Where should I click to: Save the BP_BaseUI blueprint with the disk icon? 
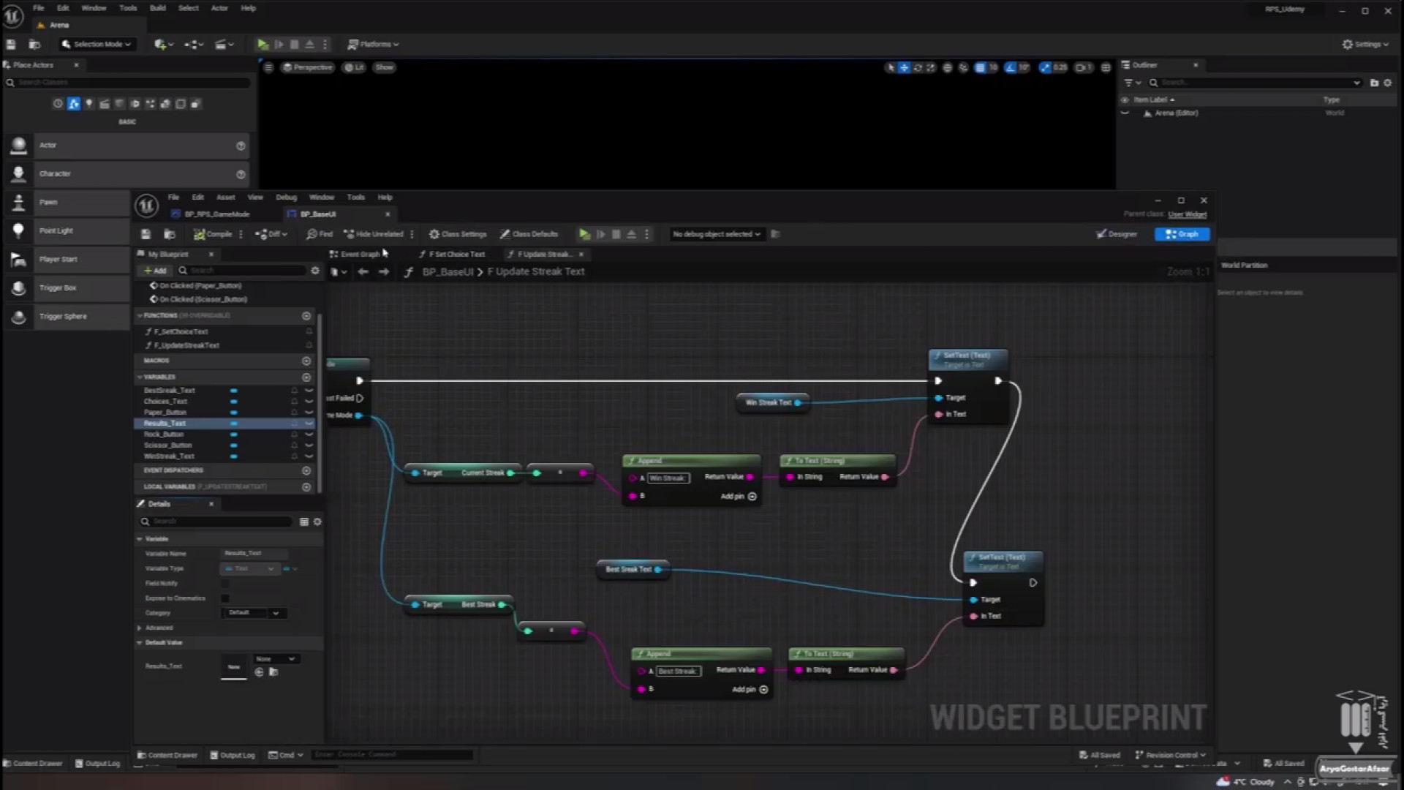(x=146, y=234)
